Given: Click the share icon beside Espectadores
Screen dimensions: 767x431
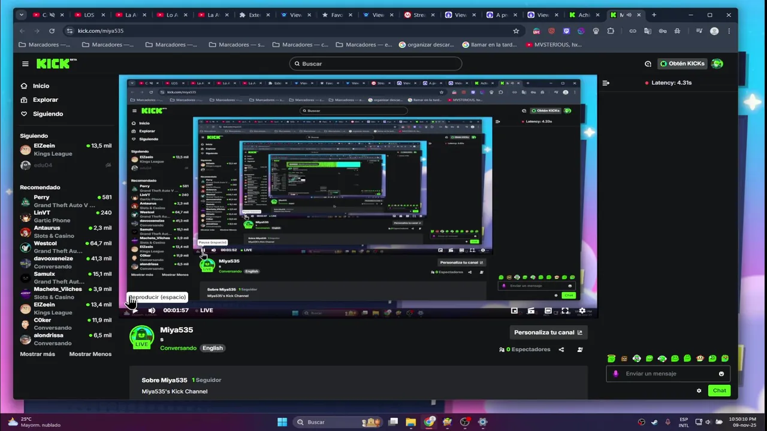Looking at the screenshot, I should (561, 350).
